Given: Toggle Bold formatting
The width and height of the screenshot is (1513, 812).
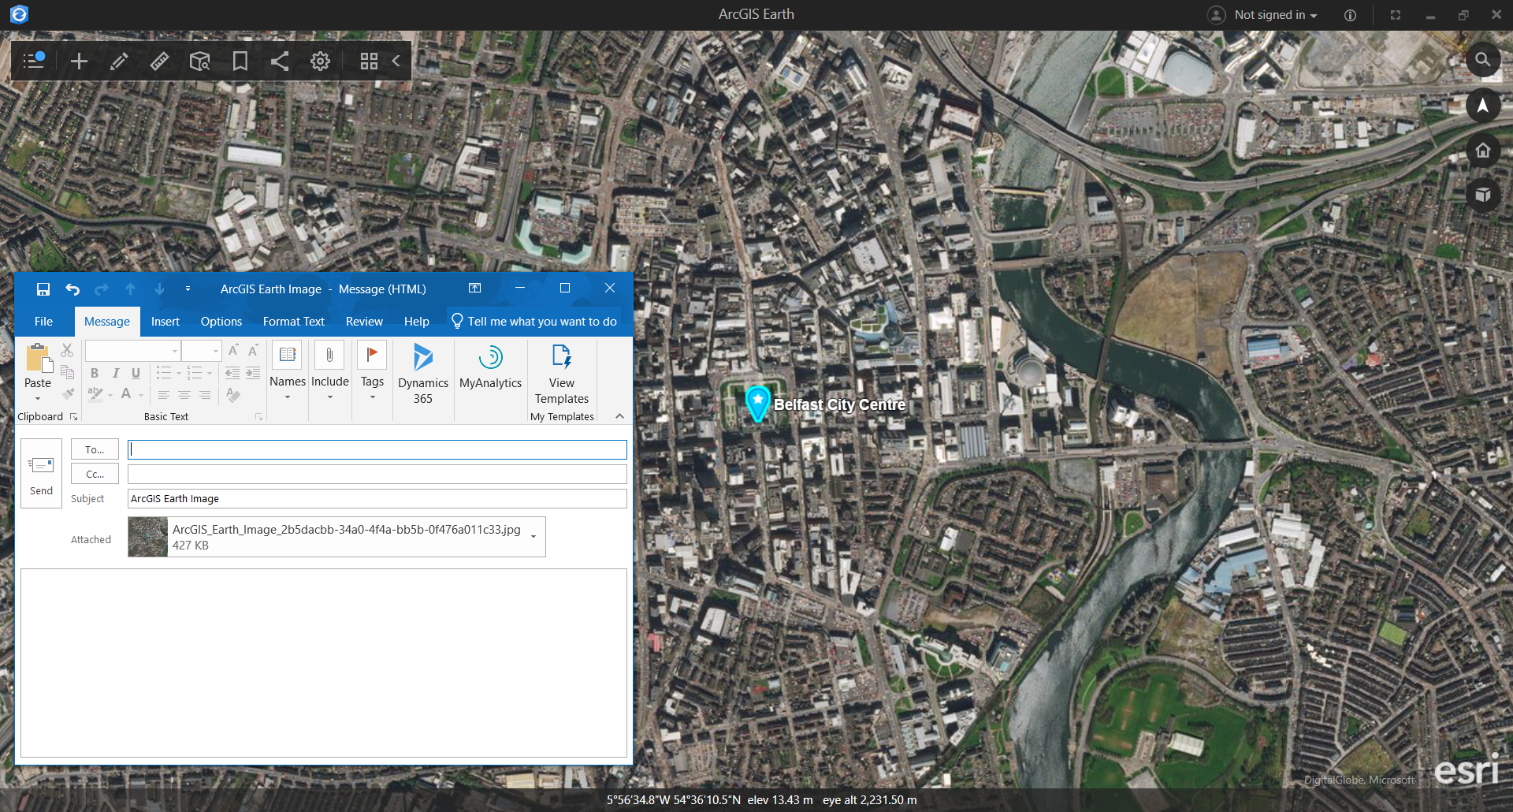Looking at the screenshot, I should (x=95, y=373).
